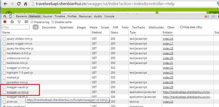The image size is (219, 107).
Task: Filter requests by Fonts
Action: [x=125, y=28]
